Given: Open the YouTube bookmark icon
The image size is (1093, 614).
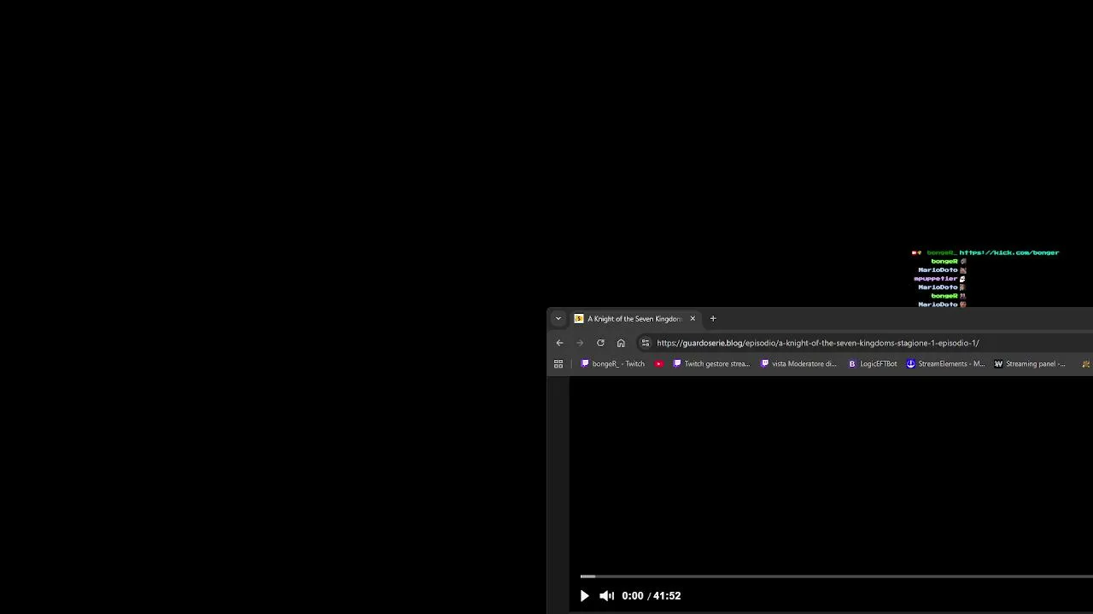Looking at the screenshot, I should coord(659,364).
